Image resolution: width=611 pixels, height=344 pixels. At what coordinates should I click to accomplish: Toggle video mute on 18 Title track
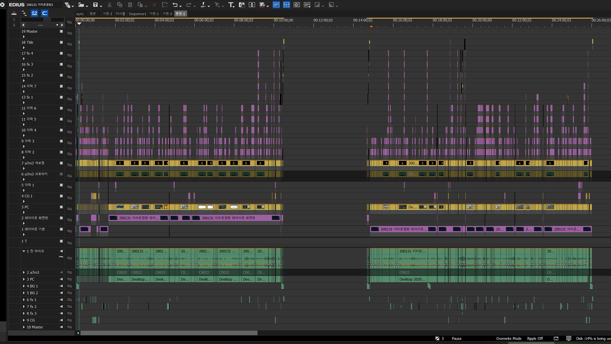pyautogui.click(x=61, y=42)
